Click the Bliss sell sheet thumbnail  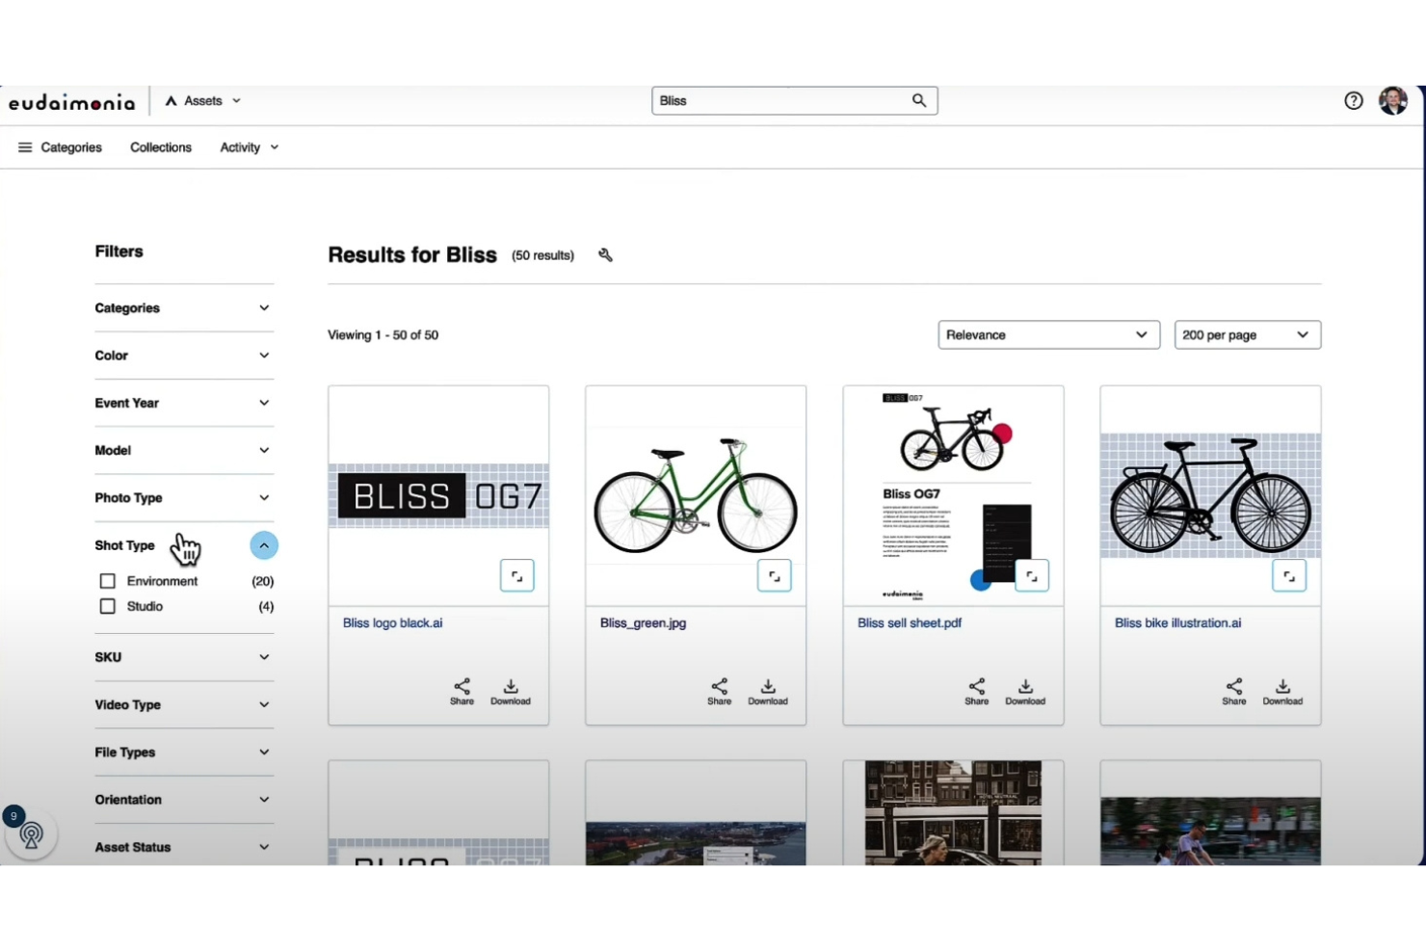[x=953, y=496]
